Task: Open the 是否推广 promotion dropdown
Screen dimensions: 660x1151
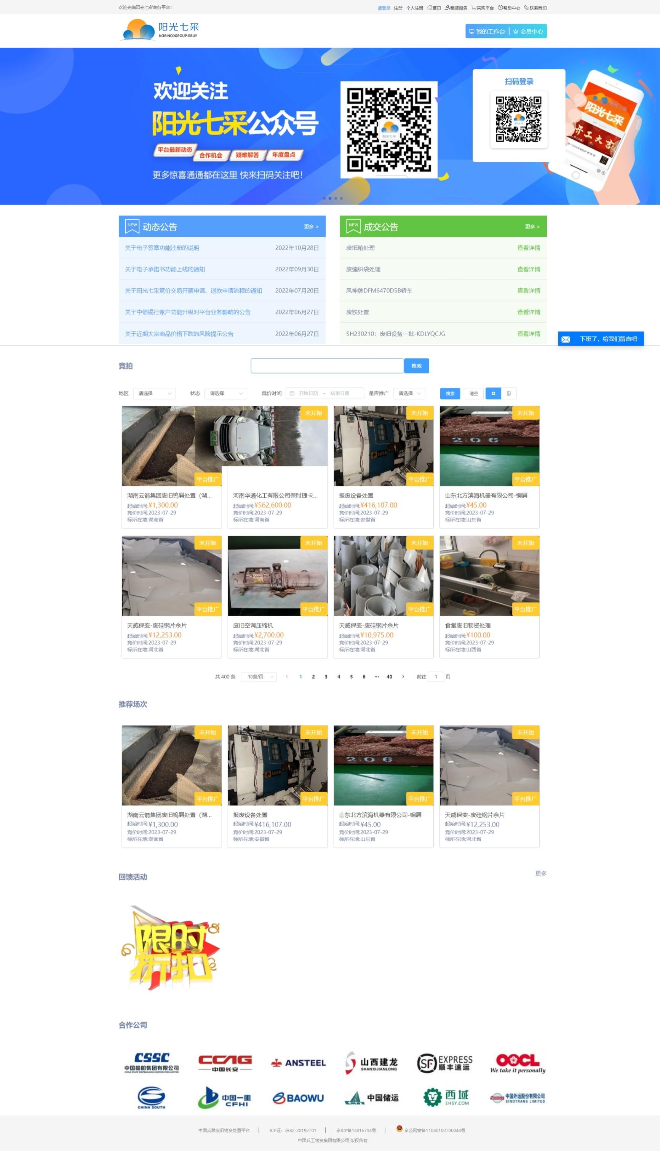Action: coord(409,393)
